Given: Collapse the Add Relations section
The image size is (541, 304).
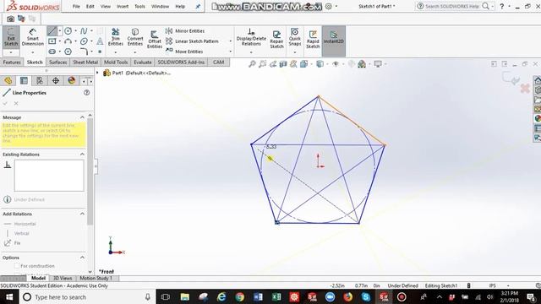Looking at the screenshot, I should click(x=82, y=214).
